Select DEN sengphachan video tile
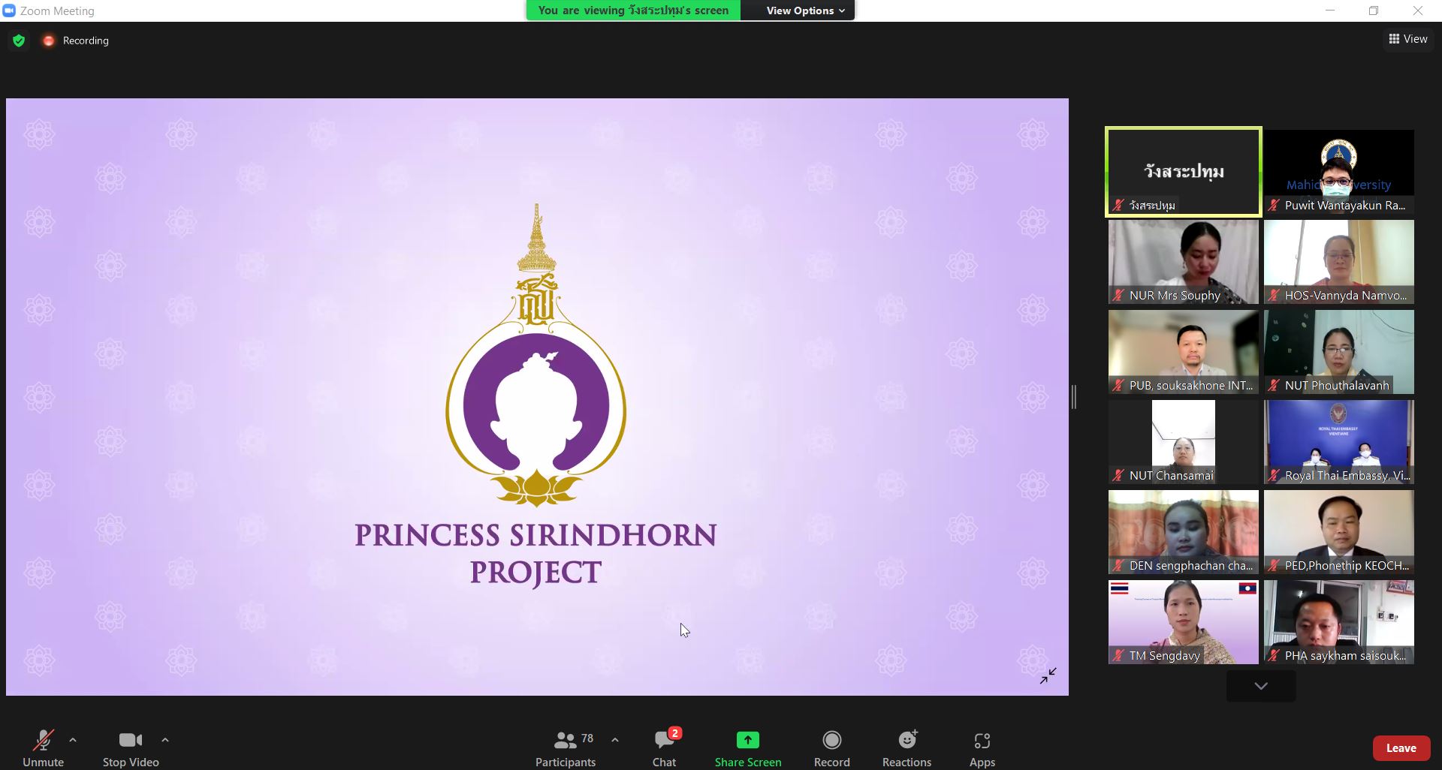 tap(1183, 532)
